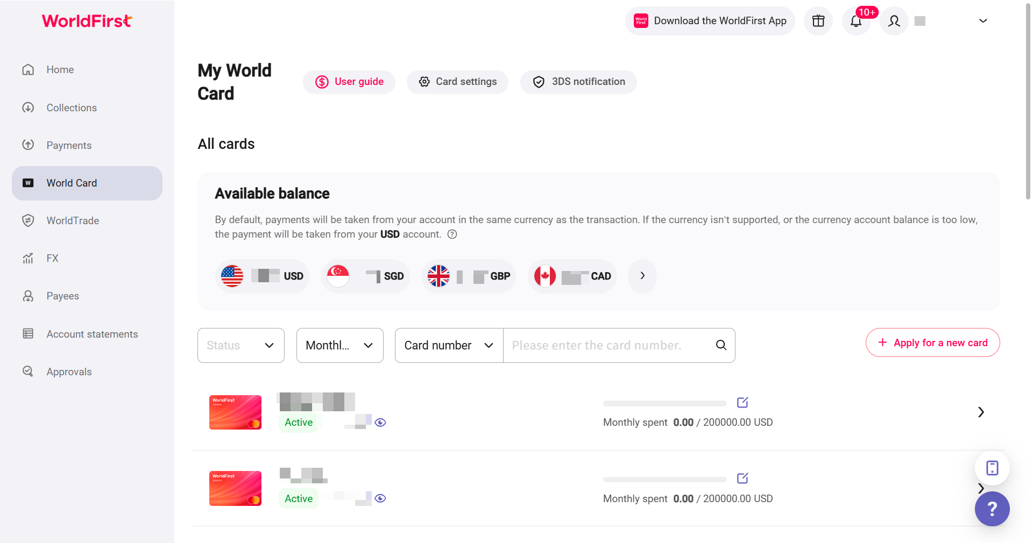The image size is (1033, 543).
Task: Expand the Card number search type dropdown
Action: [x=449, y=345]
